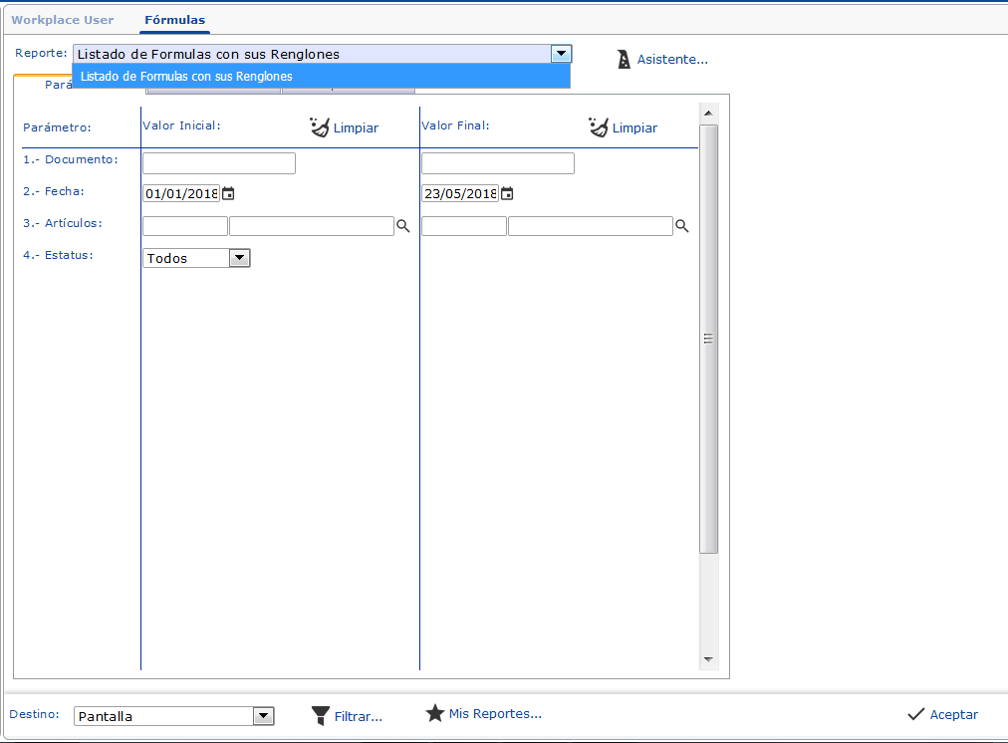Click the initial Documento input field
The height and width of the screenshot is (743, 1008).
coord(219,163)
